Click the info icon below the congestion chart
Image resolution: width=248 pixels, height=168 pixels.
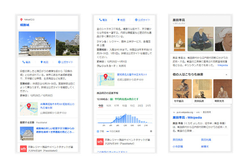(151, 131)
